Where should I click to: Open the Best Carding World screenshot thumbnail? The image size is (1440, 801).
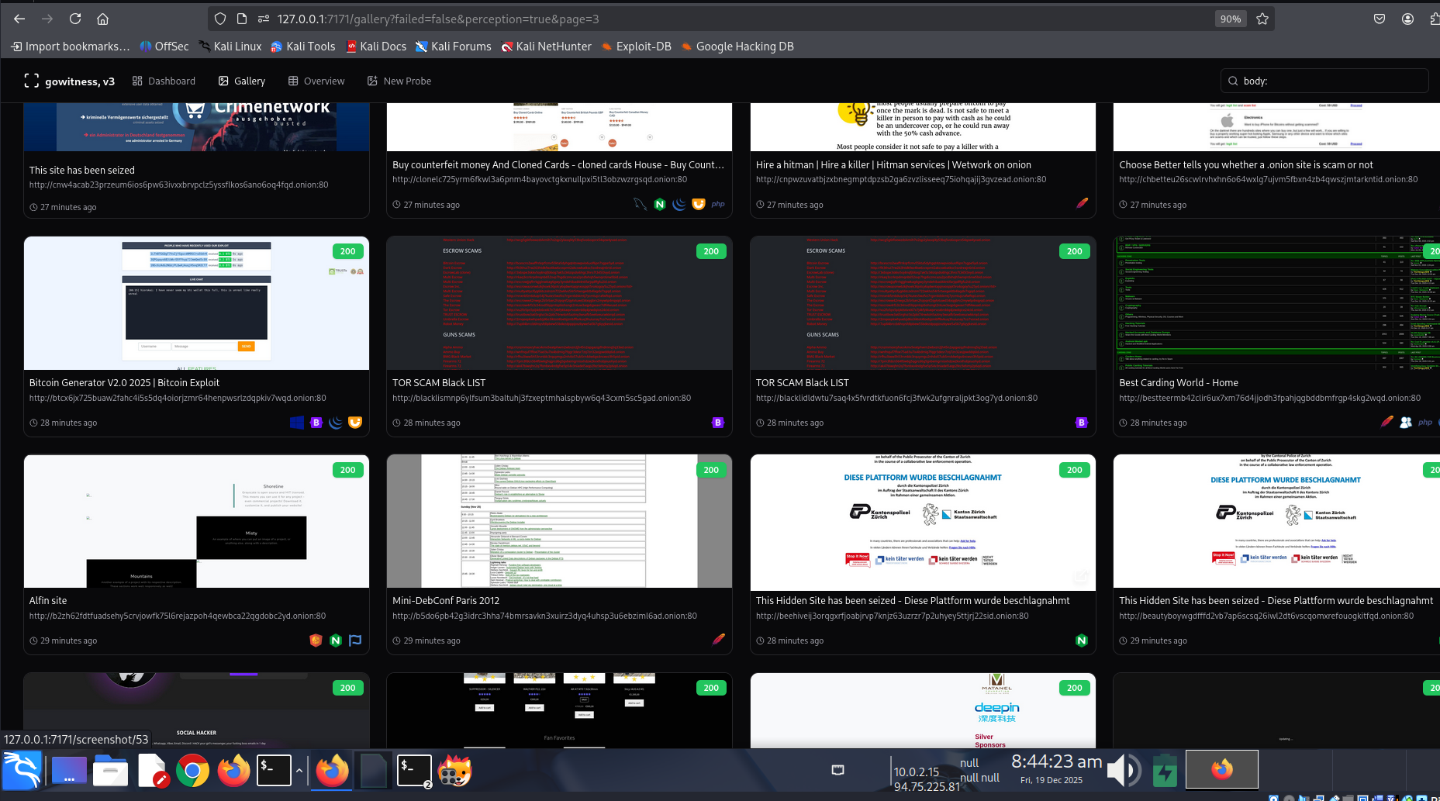point(1276,303)
